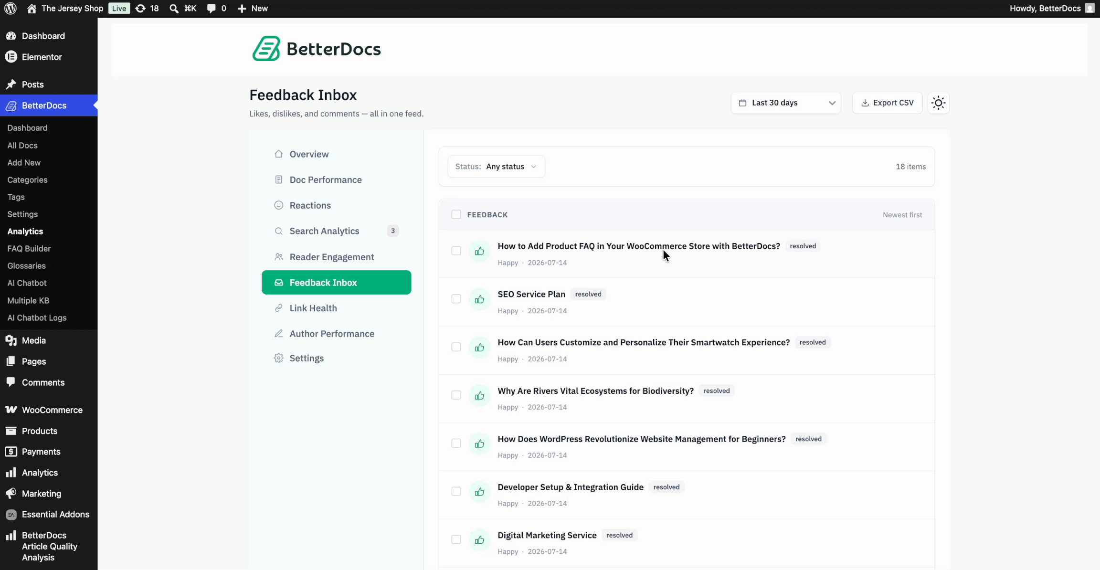This screenshot has width=1100, height=570.
Task: Click the resolved badge on SEO Service Plan
Action: [x=588, y=294]
